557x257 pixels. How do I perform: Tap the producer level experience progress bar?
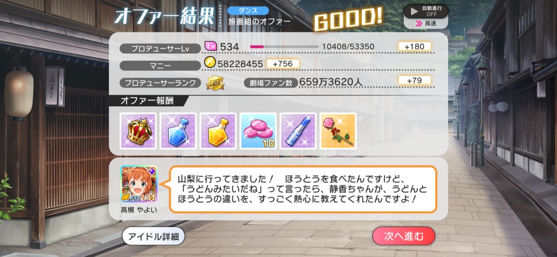coord(284,47)
